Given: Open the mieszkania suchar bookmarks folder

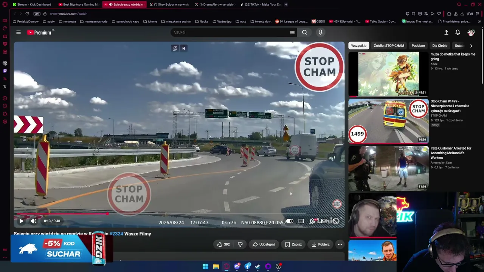Looking at the screenshot, I should 176,22.
